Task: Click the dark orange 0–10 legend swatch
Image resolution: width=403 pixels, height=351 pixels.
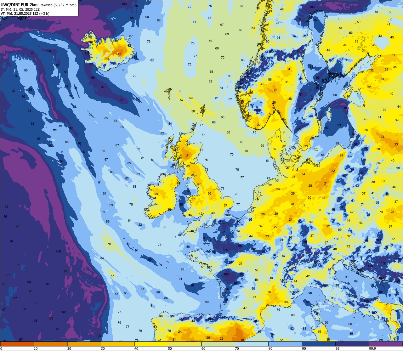Action: point(17,344)
